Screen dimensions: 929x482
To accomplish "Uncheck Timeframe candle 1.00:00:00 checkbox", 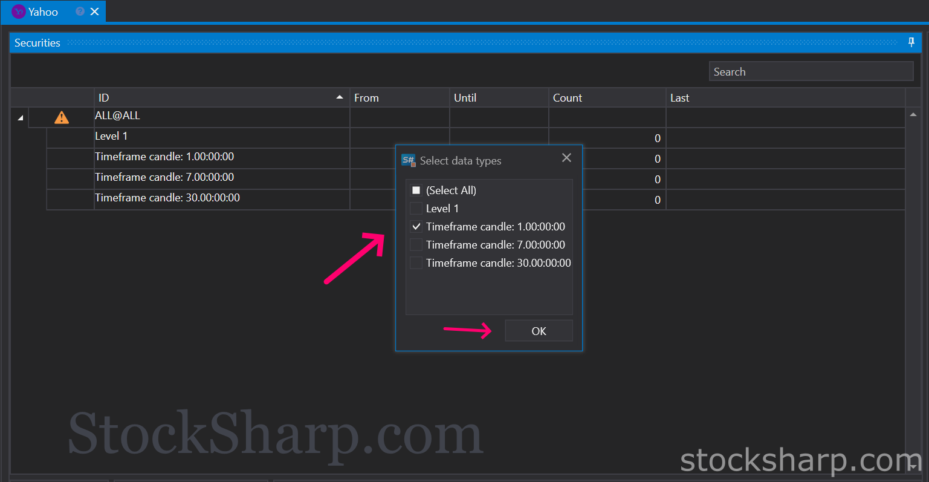I will tap(416, 227).
